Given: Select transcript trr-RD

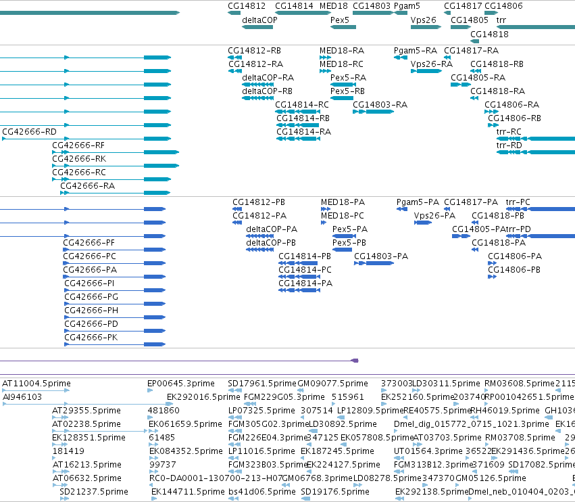Looking at the screenshot, I should pos(509,145).
